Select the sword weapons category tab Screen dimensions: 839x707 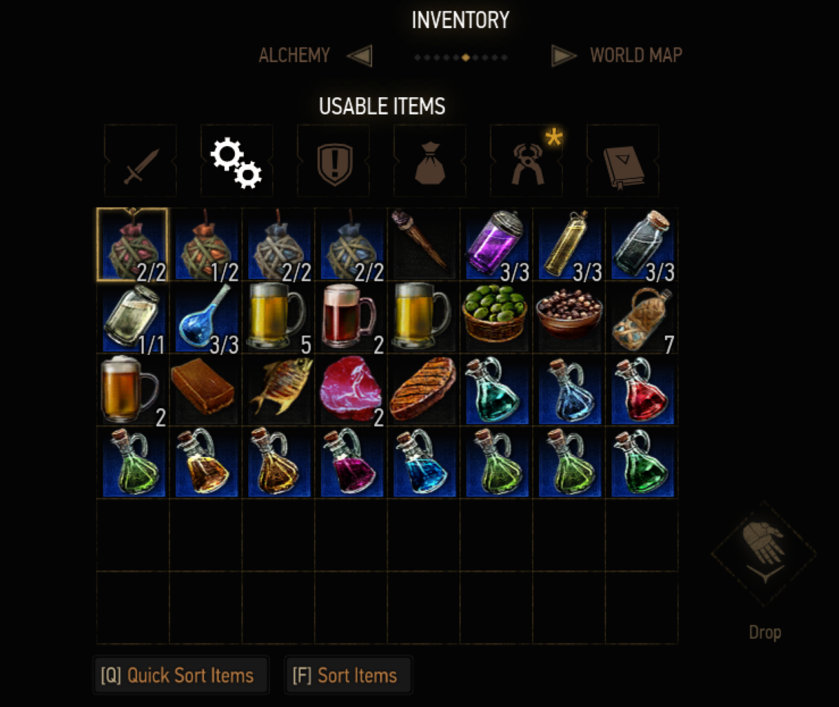pyautogui.click(x=141, y=161)
